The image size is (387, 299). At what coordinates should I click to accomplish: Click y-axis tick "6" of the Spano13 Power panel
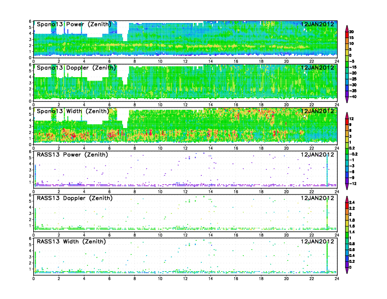[30, 21]
